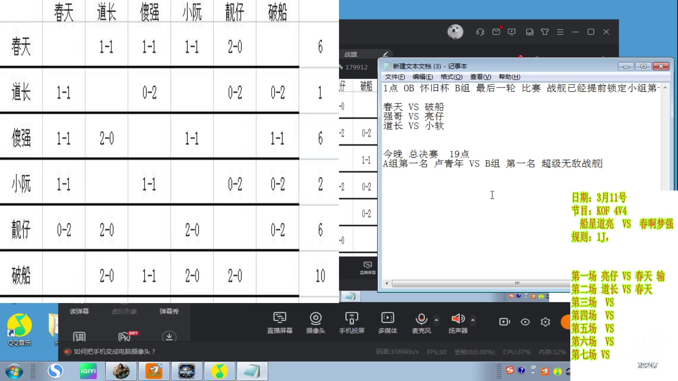Click the live room monitor play icon
This screenshot has height=381, width=678.
coord(511,32)
